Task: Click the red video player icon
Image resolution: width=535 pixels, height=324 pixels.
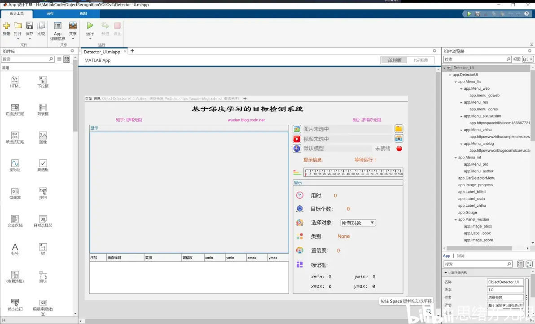Action: [x=297, y=139]
